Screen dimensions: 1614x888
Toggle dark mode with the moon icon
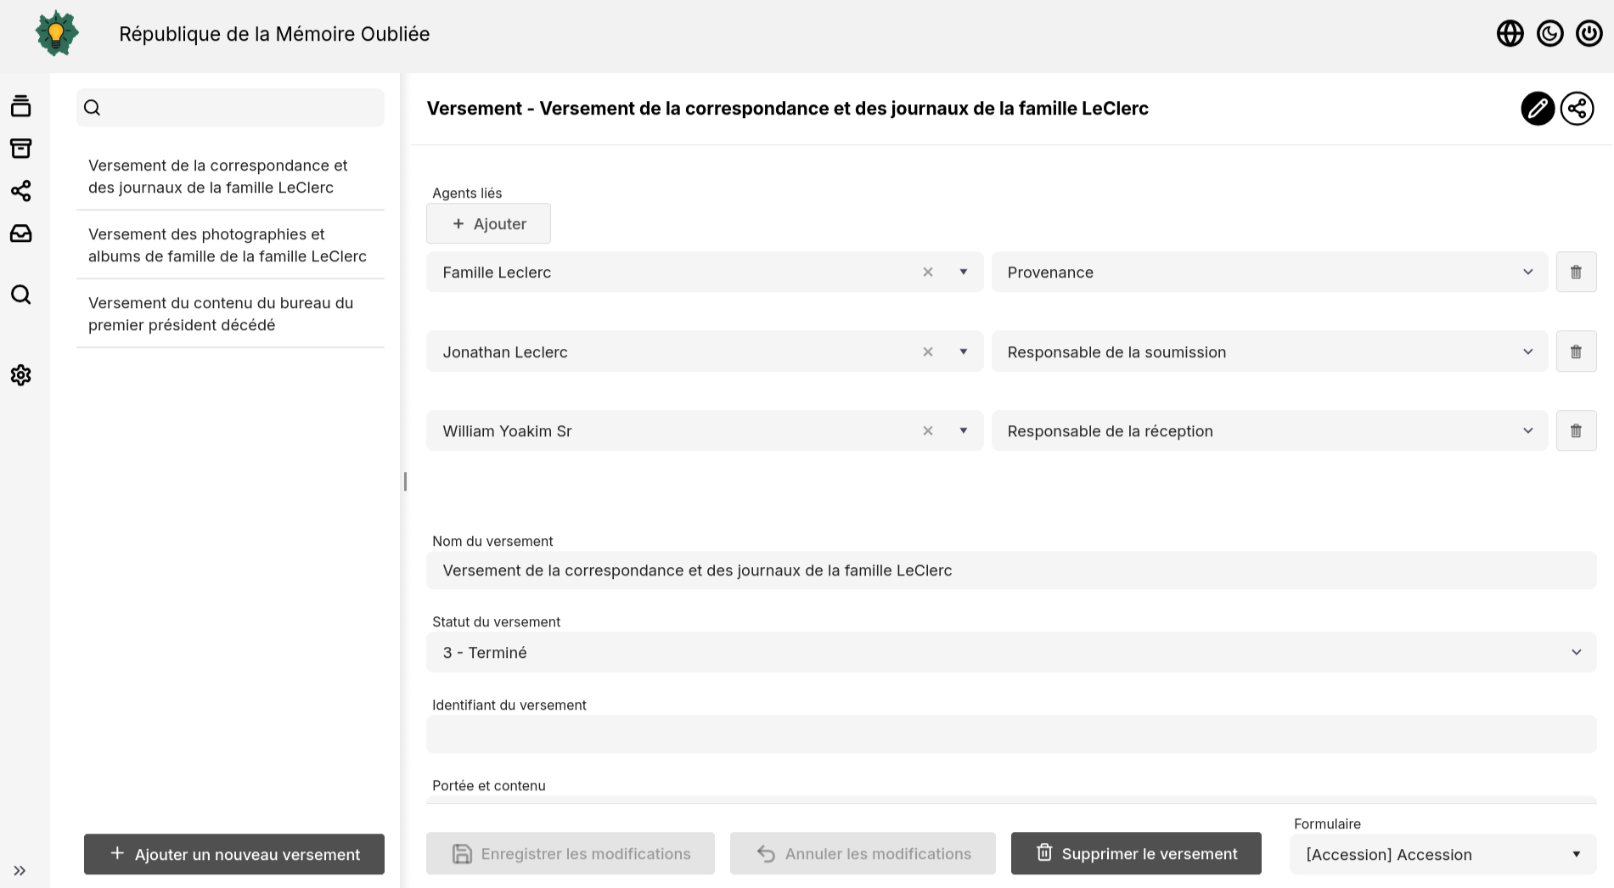pyautogui.click(x=1549, y=33)
